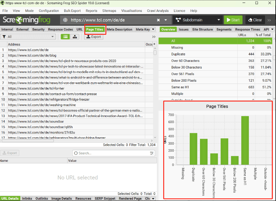Switch to the Response Codes tab
Viewport: 276px width, 201px height.
pyautogui.click(x=61, y=29)
